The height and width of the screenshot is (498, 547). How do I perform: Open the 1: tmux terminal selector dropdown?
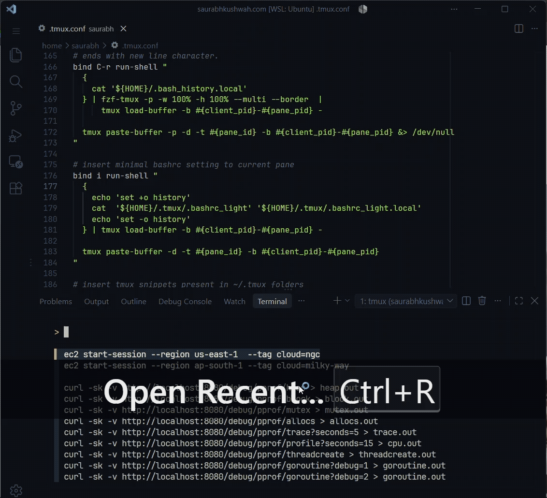tap(406, 301)
